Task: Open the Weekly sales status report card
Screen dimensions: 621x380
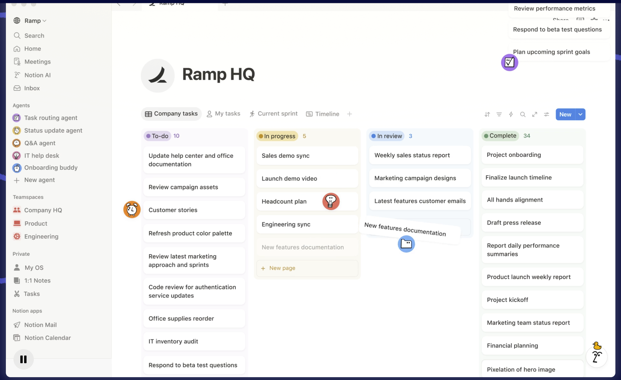Action: (x=420, y=155)
